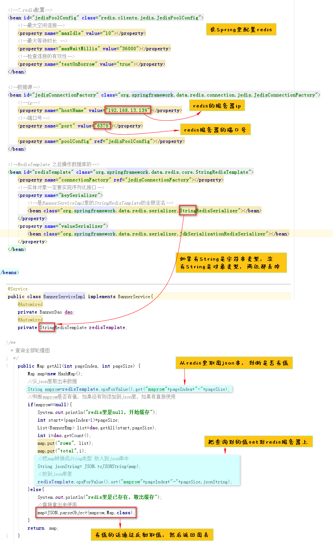The height and width of the screenshot is (551, 333).
Task: Click the map.put("total",i) line
Action: (x=62, y=451)
